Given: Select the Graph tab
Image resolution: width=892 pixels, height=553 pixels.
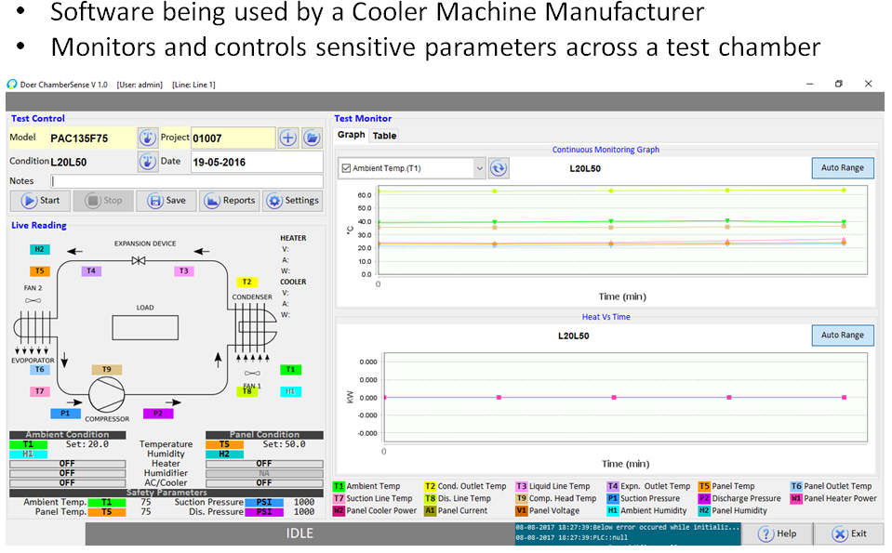Looking at the screenshot, I should pos(351,135).
